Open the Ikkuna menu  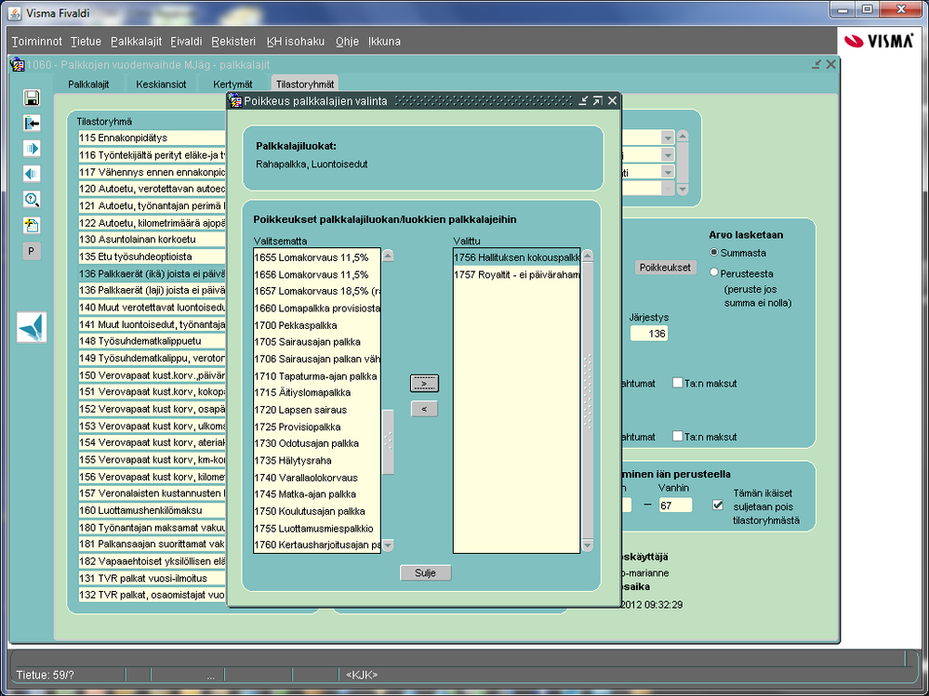pyautogui.click(x=384, y=42)
